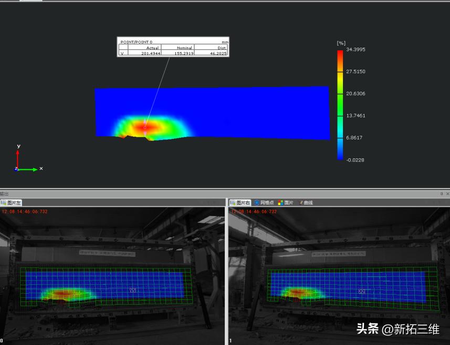Click the crosshair marker in the right camera image

(x=361, y=292)
